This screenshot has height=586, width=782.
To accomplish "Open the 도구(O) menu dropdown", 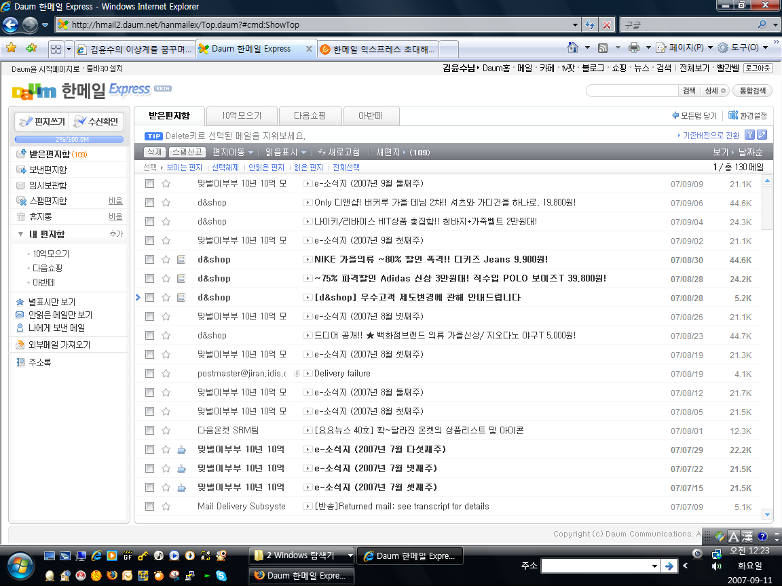I will [x=765, y=48].
